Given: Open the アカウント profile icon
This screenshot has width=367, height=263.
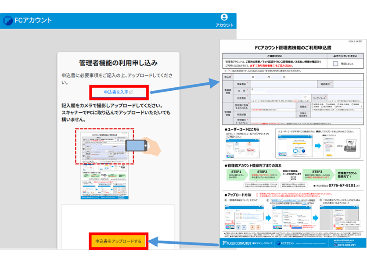Looking at the screenshot, I should [224, 17].
